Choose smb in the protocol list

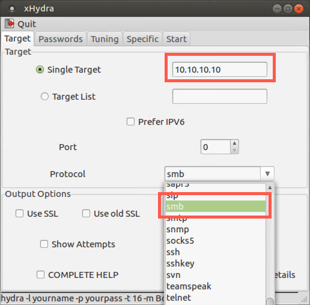(216, 207)
